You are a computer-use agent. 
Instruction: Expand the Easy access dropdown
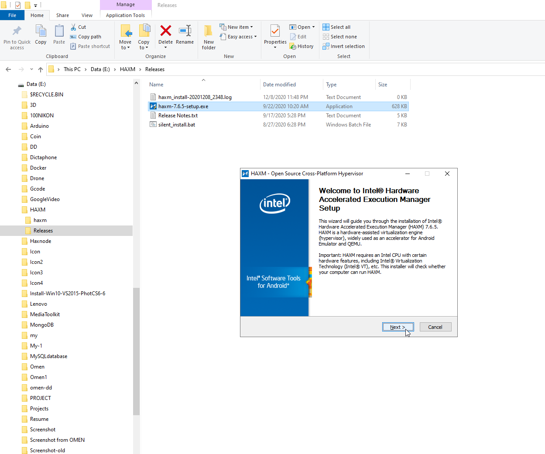(x=255, y=37)
